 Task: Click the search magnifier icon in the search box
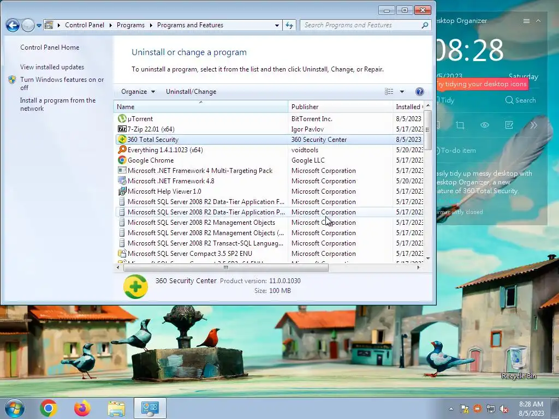coord(425,25)
